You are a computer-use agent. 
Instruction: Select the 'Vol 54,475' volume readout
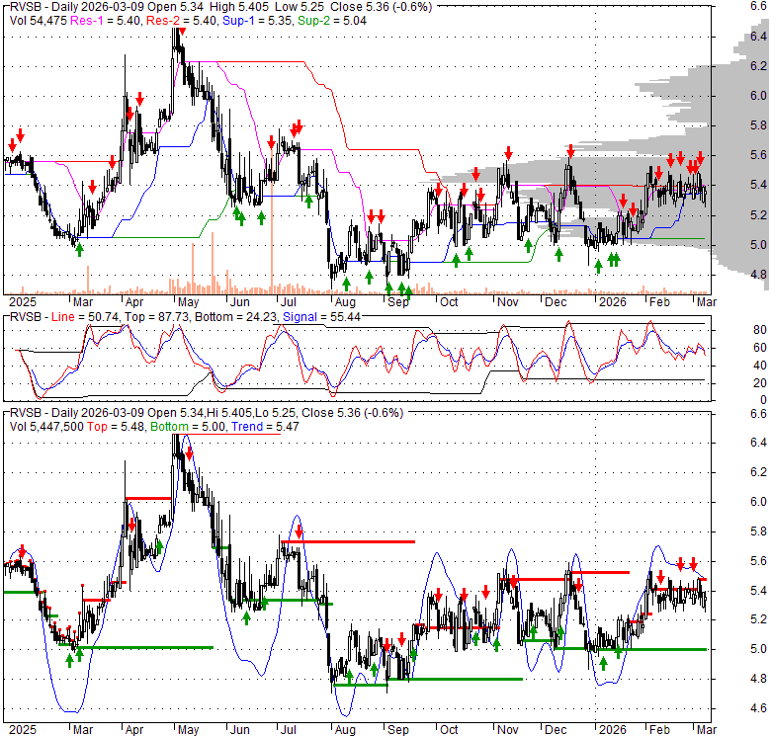[39, 21]
